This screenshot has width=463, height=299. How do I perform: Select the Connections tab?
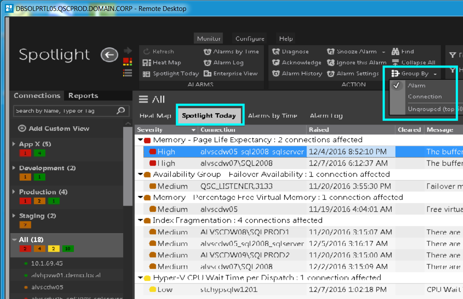pyautogui.click(x=37, y=96)
